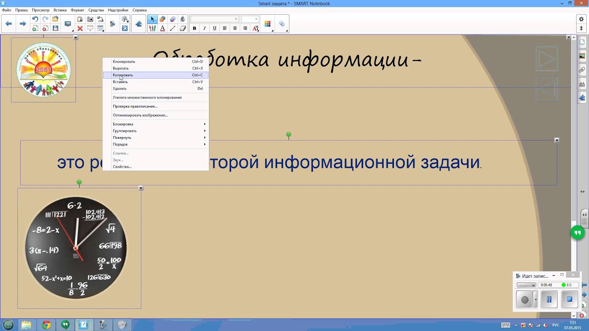Select the Regular polygons tool
Viewport: 589px width, 331px height.
[x=173, y=19]
